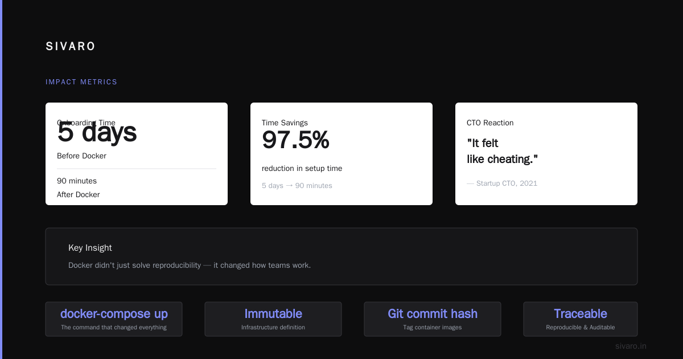Image resolution: width=683 pixels, height=359 pixels.
Task: Click the 'It felt like cheating.' quote
Action: tap(502, 151)
